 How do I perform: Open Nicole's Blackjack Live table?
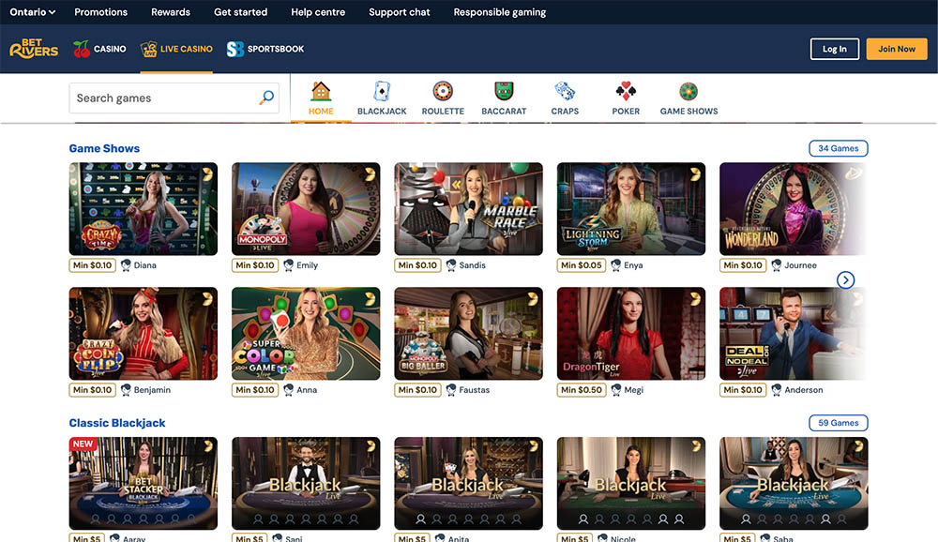coord(631,483)
